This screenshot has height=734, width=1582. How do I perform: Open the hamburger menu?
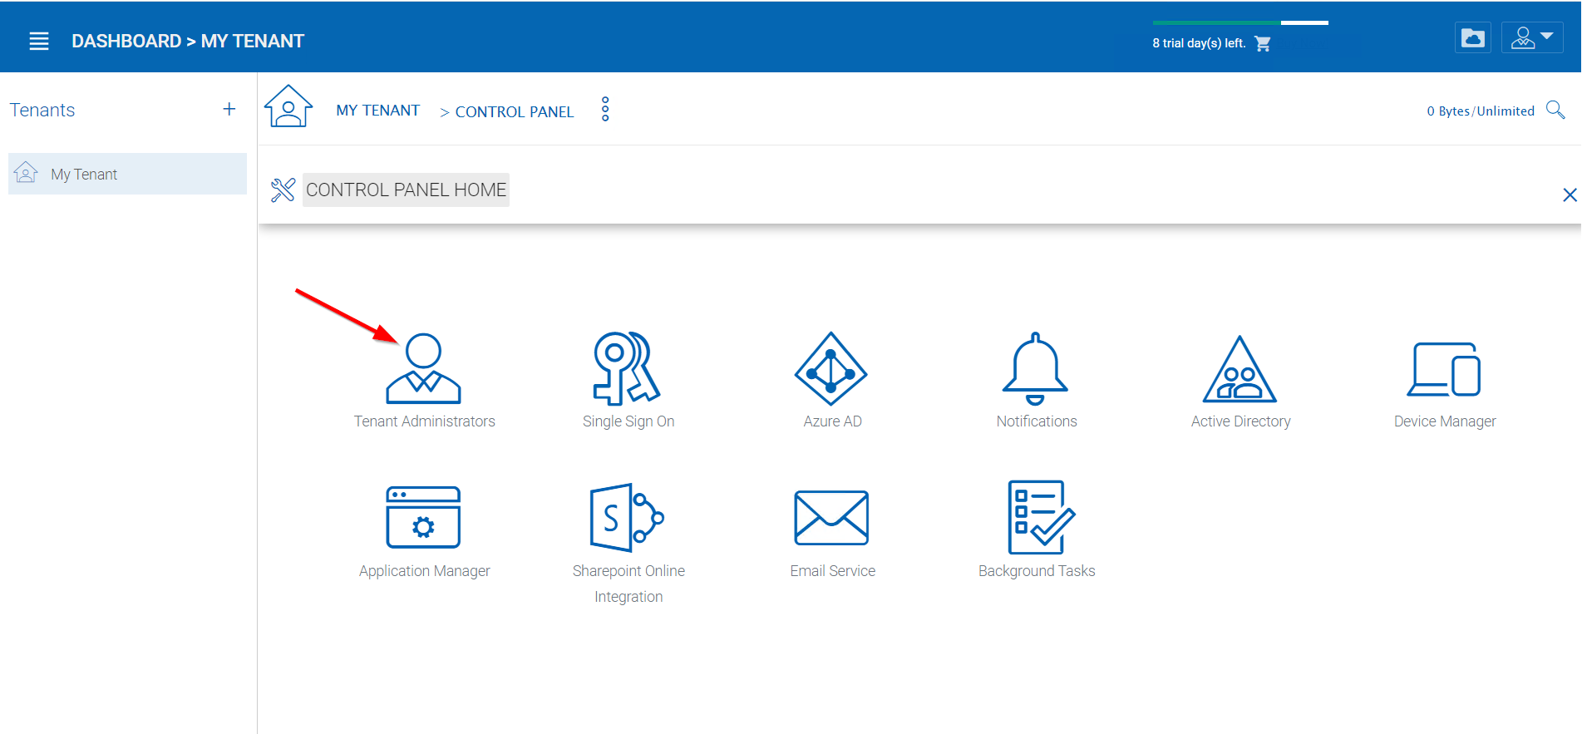39,41
